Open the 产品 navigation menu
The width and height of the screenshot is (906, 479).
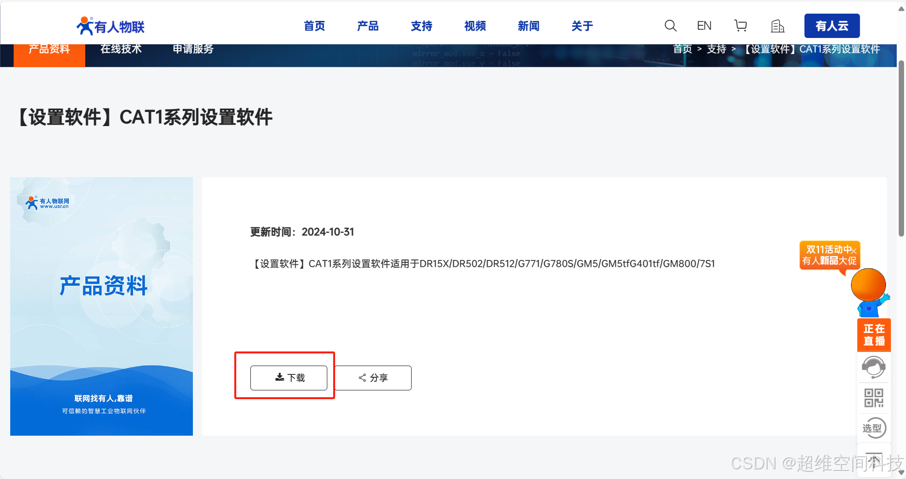coord(368,26)
